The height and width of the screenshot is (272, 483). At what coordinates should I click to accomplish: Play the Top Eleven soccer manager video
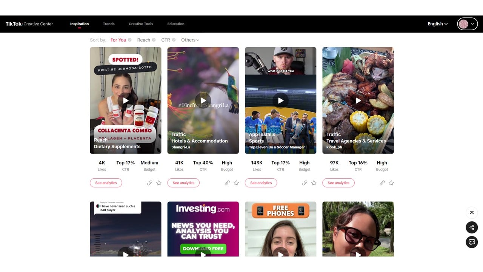tap(280, 100)
